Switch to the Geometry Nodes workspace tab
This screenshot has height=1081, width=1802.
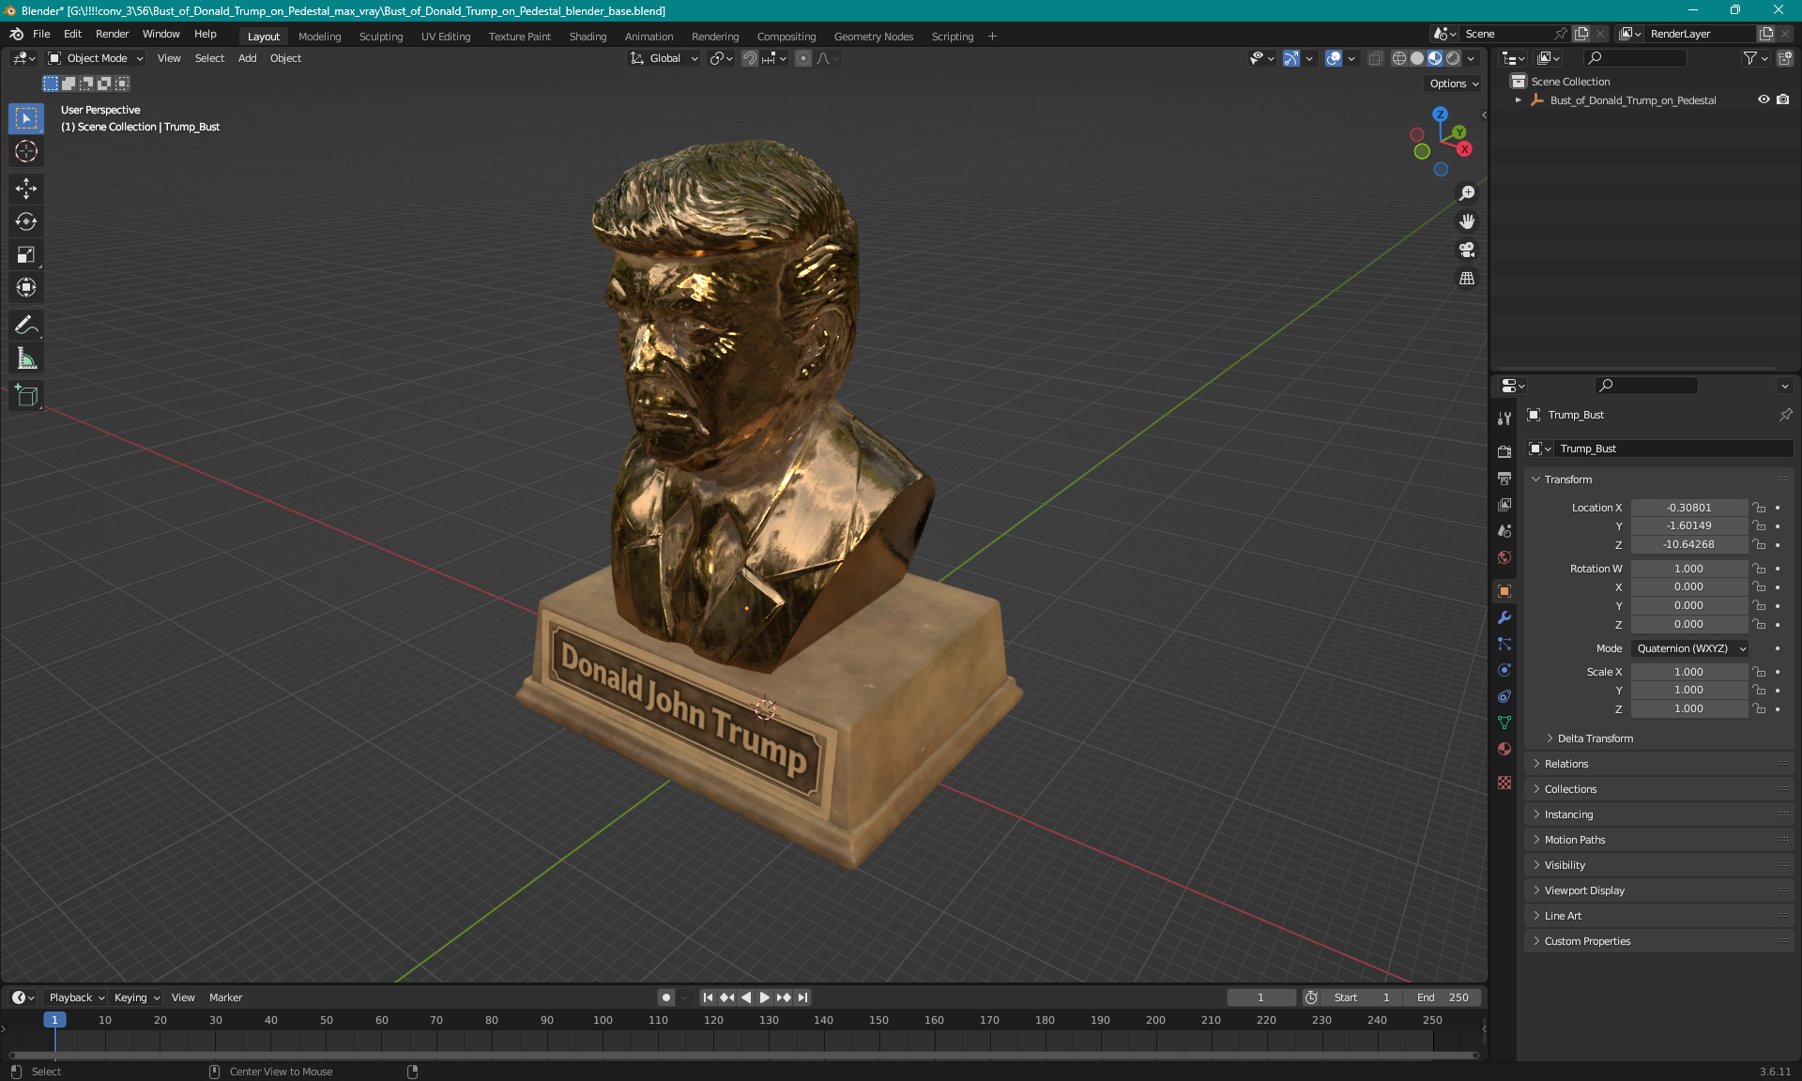[873, 37]
